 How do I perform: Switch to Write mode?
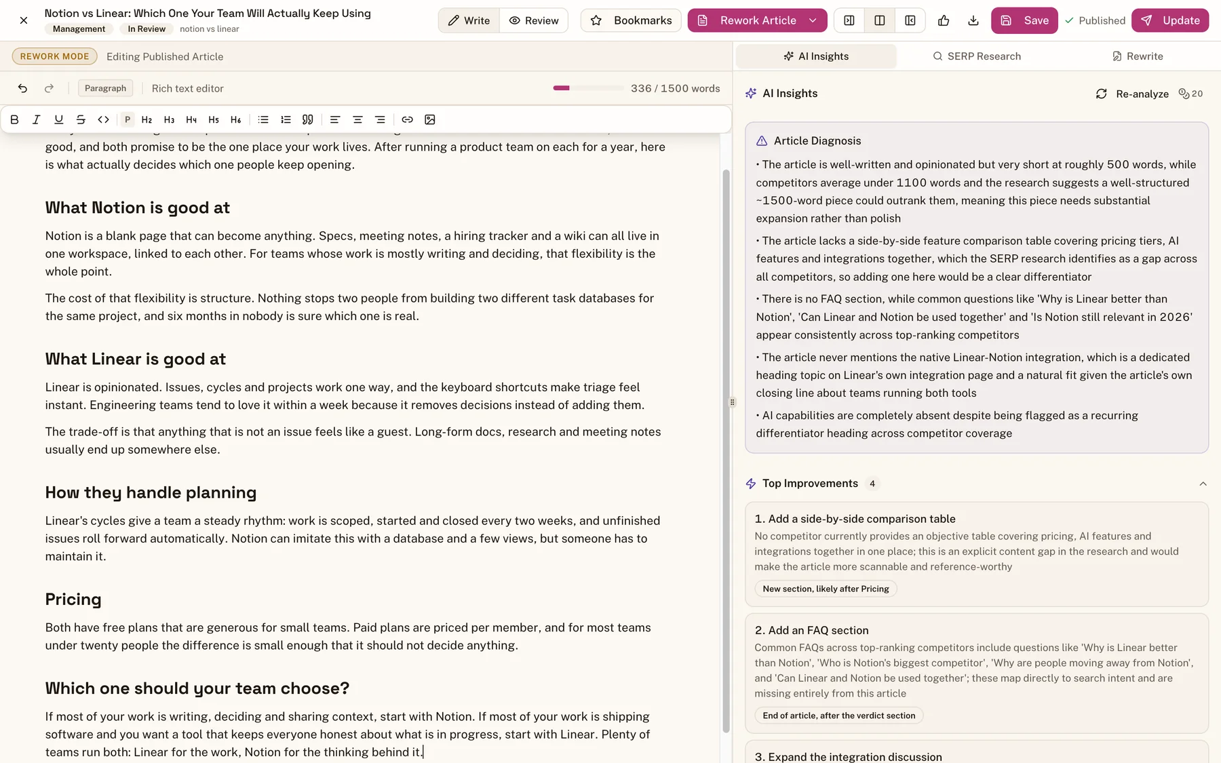tap(469, 20)
